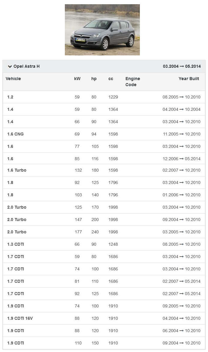
Task: Pick the 1.4 row with 66 kW
Action: (10, 122)
